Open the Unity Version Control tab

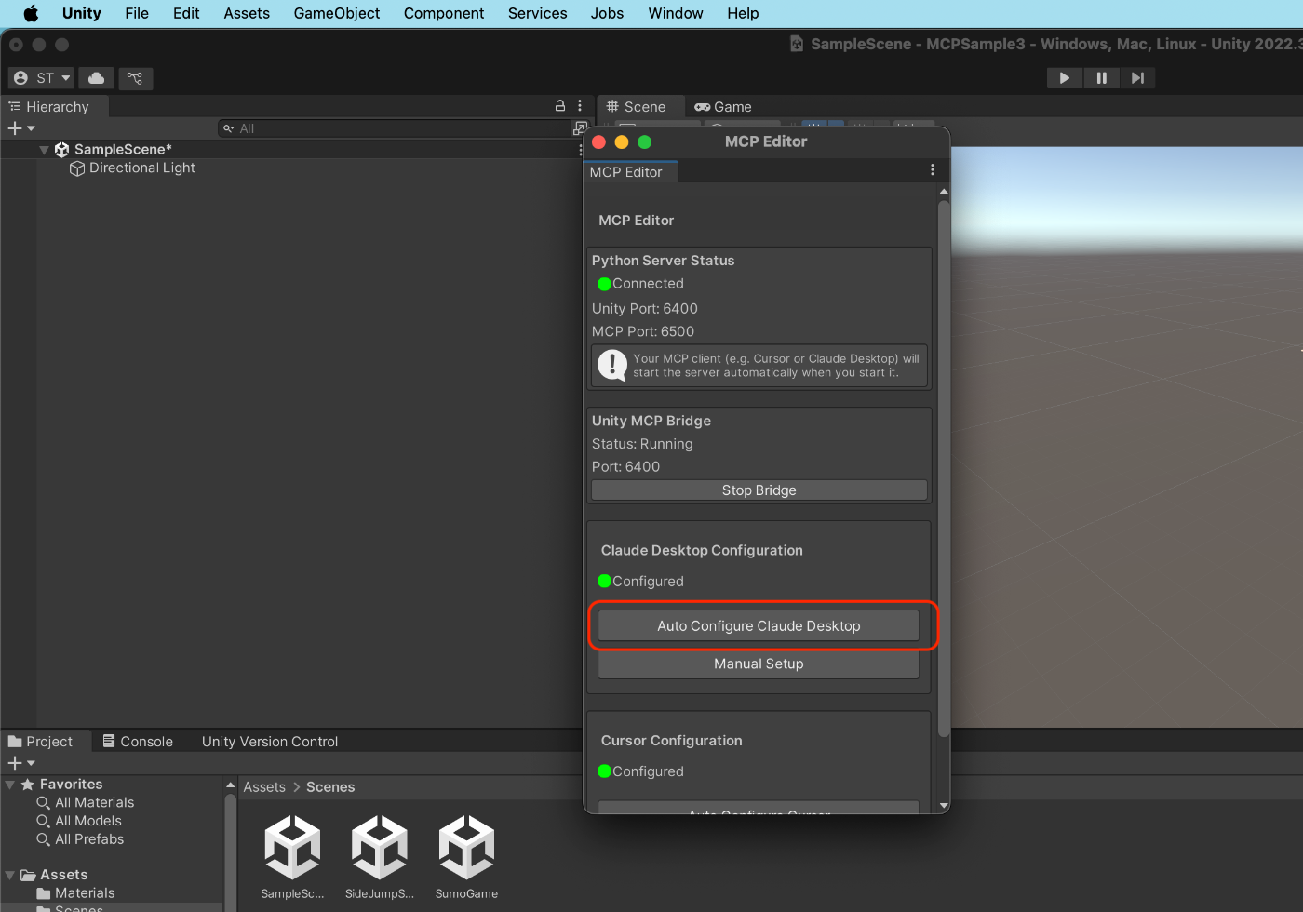[x=270, y=742]
